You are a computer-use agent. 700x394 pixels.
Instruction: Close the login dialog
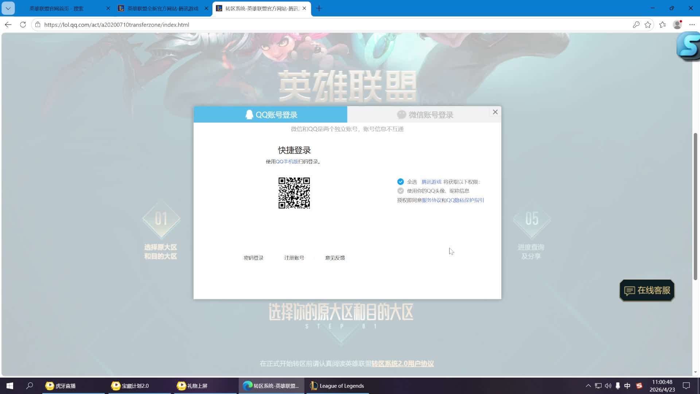coord(495,112)
